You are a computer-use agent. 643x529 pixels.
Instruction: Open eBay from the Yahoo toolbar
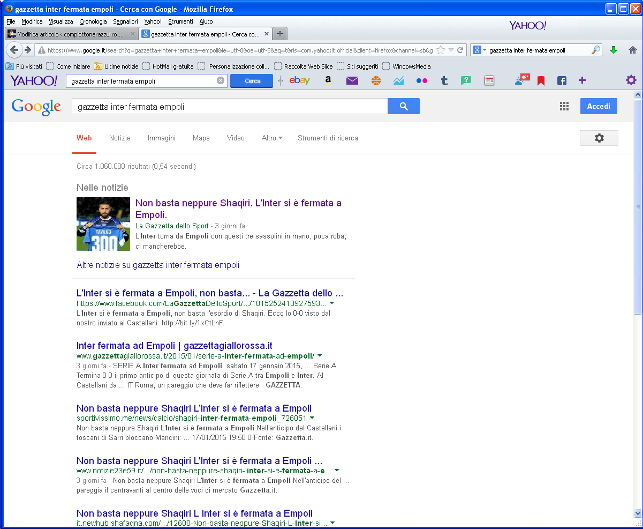click(299, 81)
